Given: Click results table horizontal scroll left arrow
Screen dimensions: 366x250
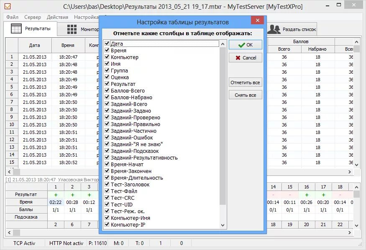Looking at the screenshot, I should [9, 172].
